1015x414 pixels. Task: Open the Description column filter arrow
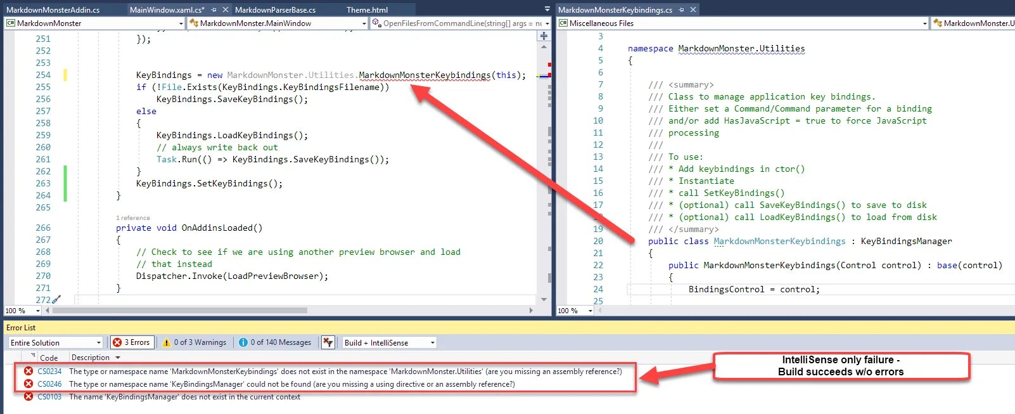pyautogui.click(x=117, y=358)
